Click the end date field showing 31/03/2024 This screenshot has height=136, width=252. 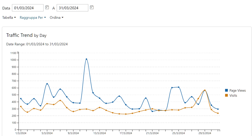[x=72, y=8]
